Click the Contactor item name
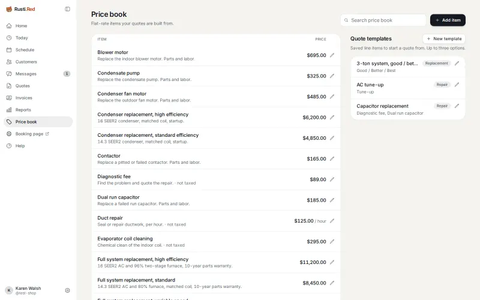The width and height of the screenshot is (480, 300). point(109,156)
